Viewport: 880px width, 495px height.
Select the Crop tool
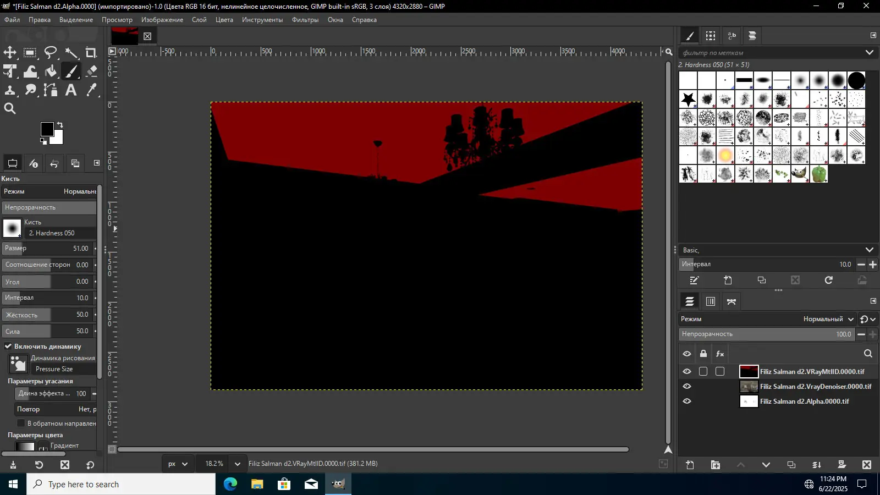(91, 53)
